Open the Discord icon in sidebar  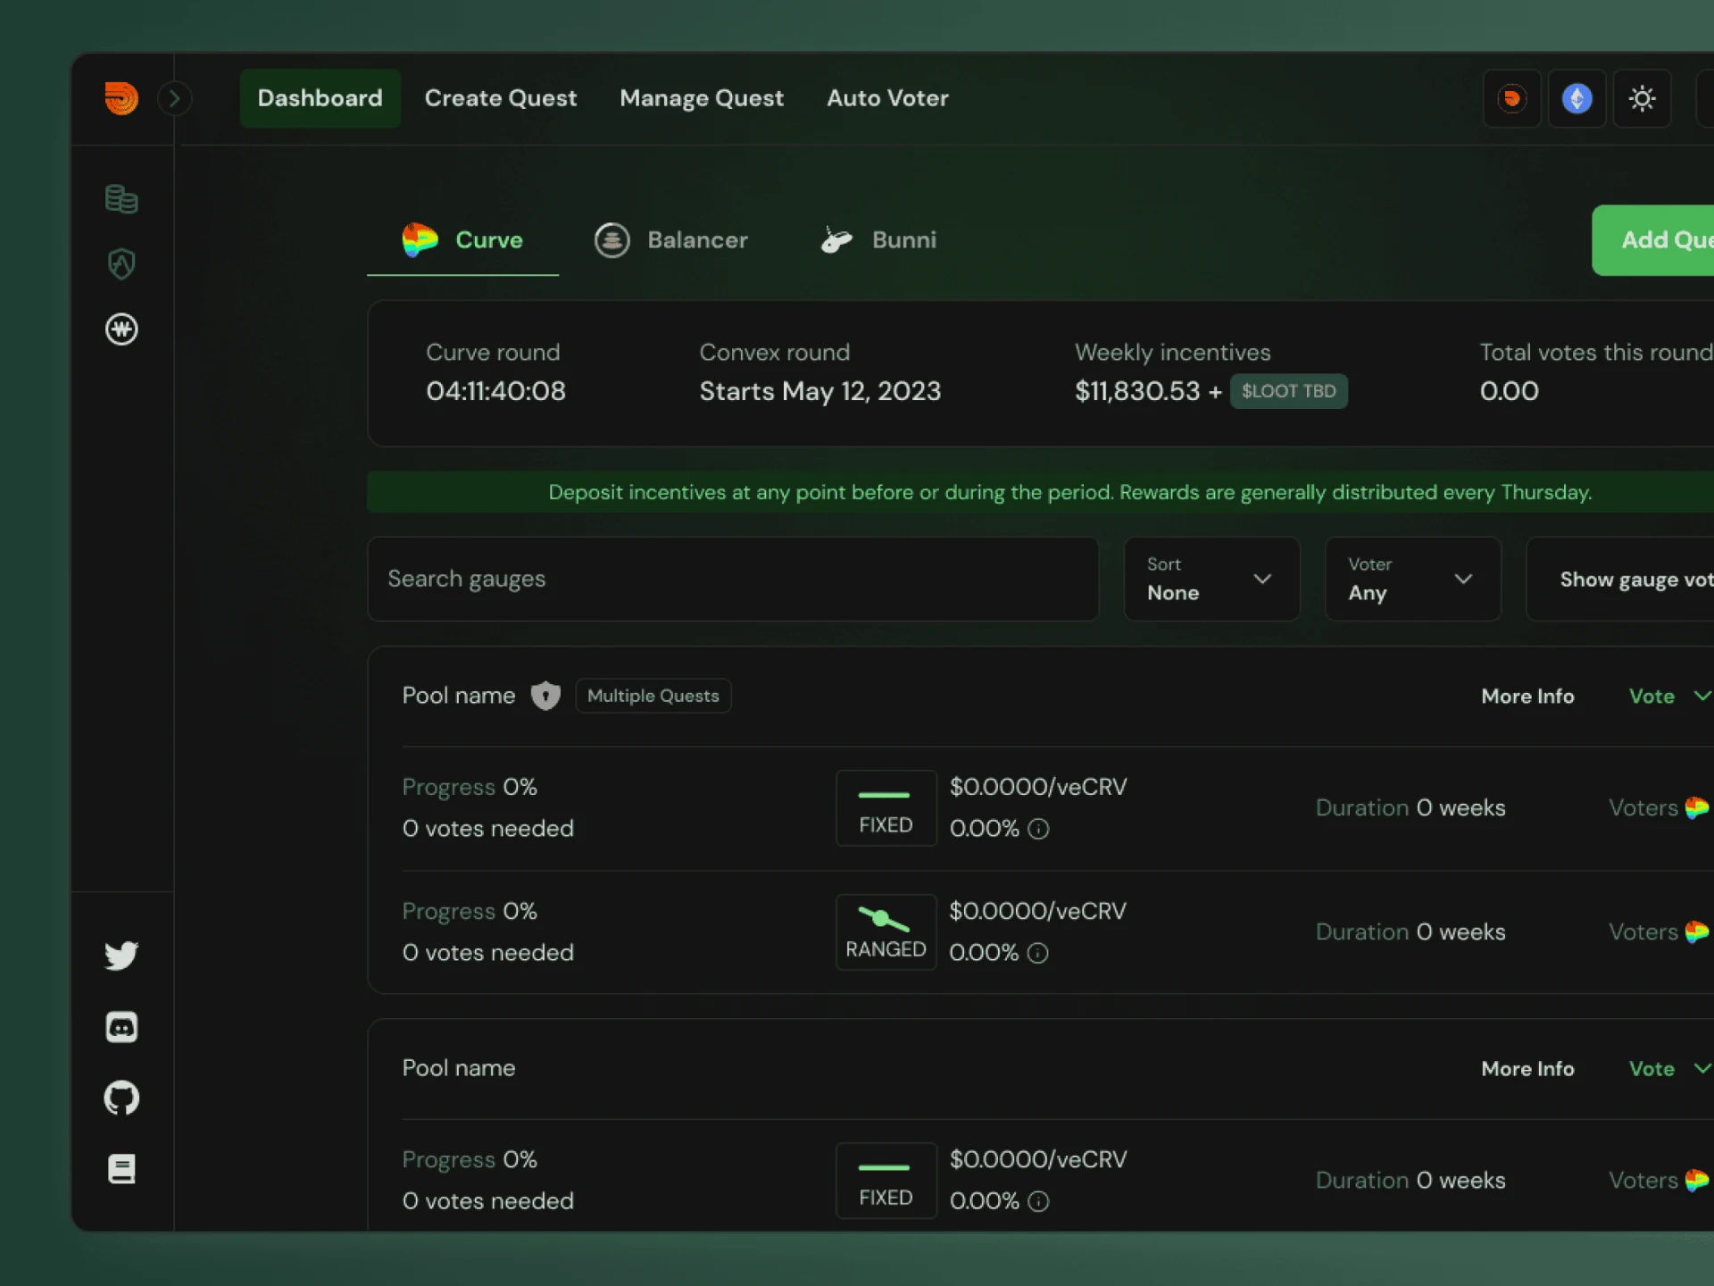(121, 1027)
